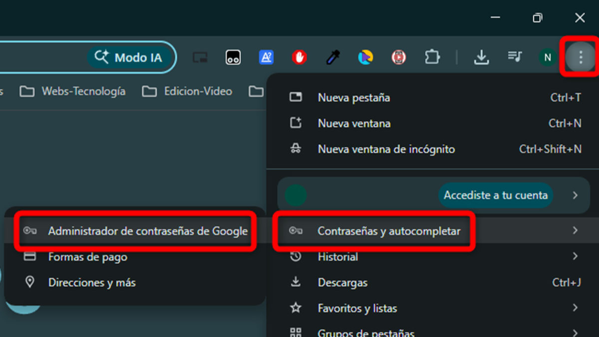Screen dimensions: 599x337
Task: Open the Extensions puzzle piece menu
Action: (x=432, y=57)
